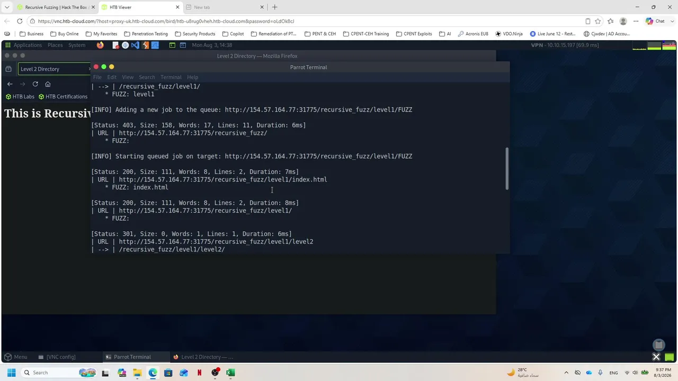Reload the page in remote Firefox
The image size is (678, 381).
coord(35,84)
